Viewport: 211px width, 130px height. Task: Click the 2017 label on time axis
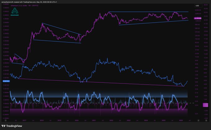[x=24, y=120]
